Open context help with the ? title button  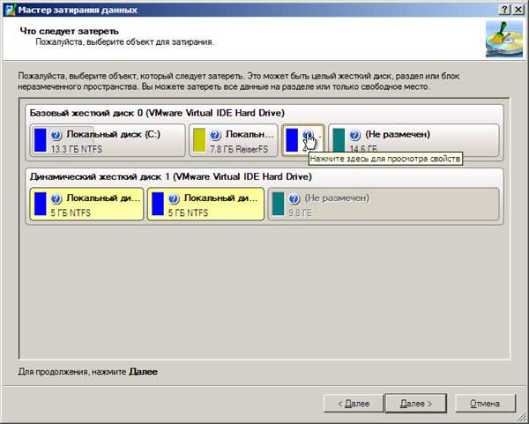point(504,10)
